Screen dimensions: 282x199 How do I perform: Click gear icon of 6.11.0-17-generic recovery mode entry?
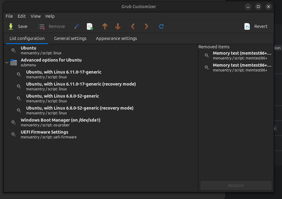coord(19,86)
